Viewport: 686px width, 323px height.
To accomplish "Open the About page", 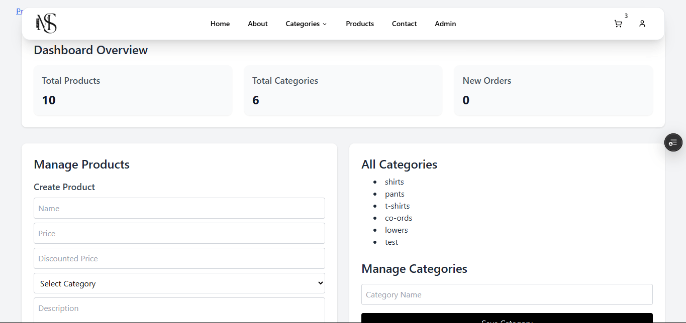I will click(258, 24).
